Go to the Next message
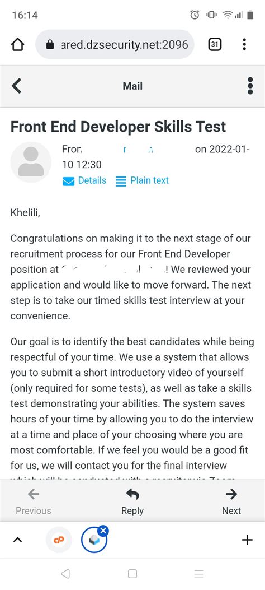 (231, 501)
